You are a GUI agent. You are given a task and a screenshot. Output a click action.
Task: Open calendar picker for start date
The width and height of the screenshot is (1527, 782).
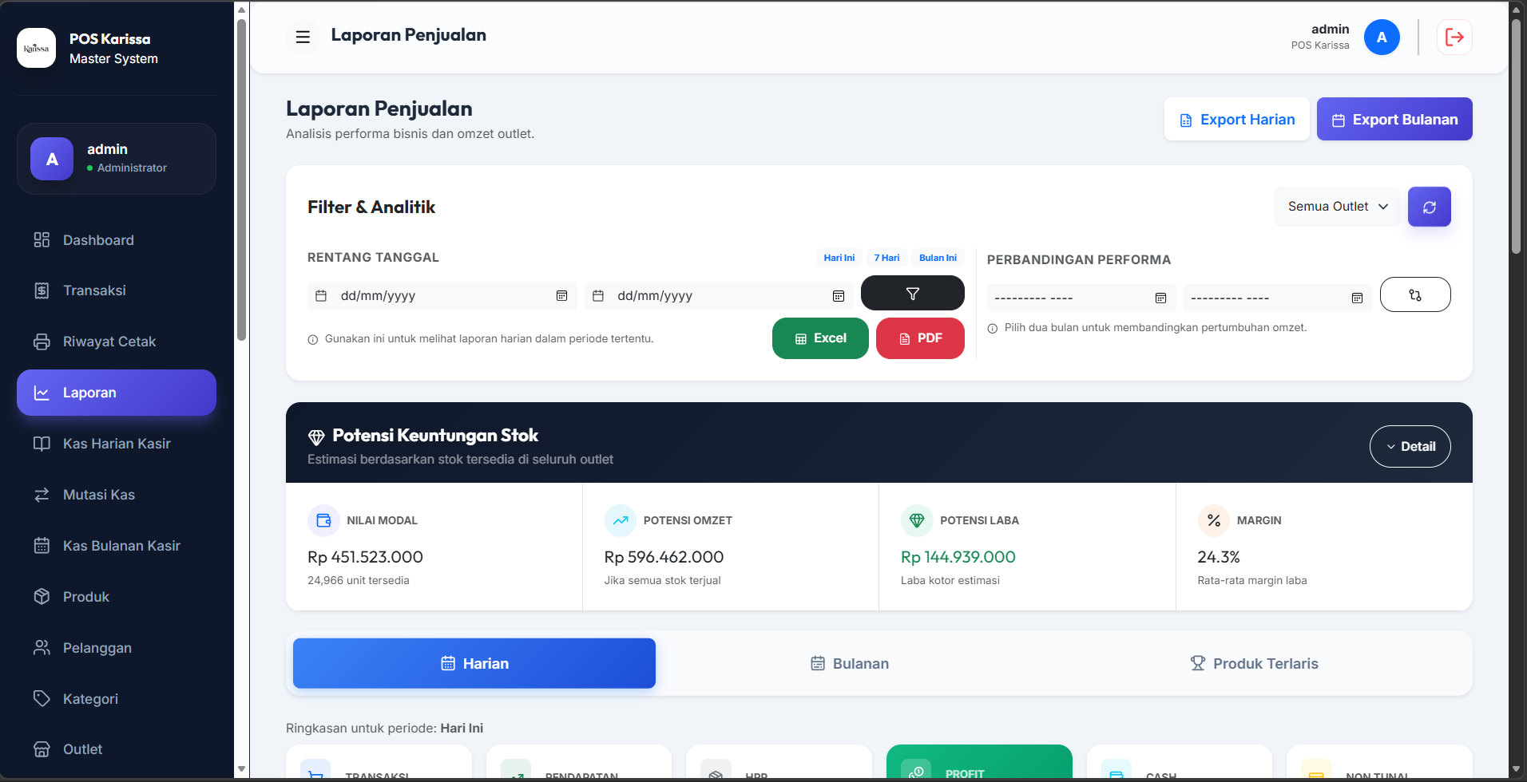tap(561, 296)
